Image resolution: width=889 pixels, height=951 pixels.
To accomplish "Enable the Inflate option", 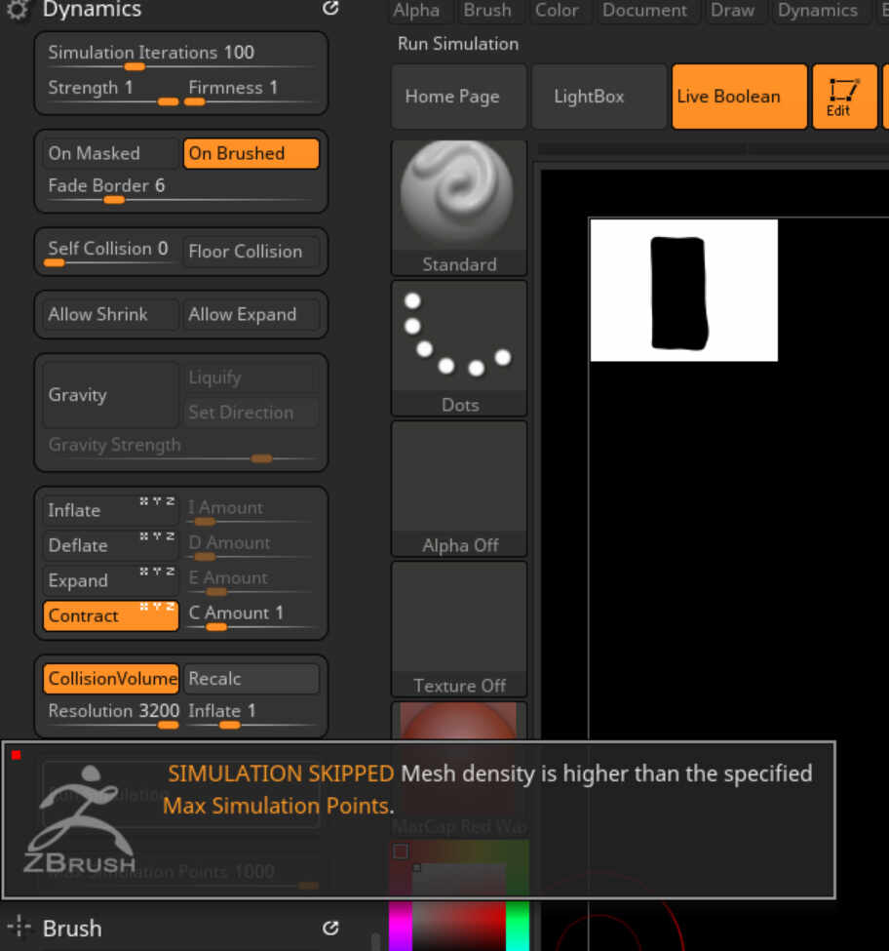I will (x=111, y=510).
